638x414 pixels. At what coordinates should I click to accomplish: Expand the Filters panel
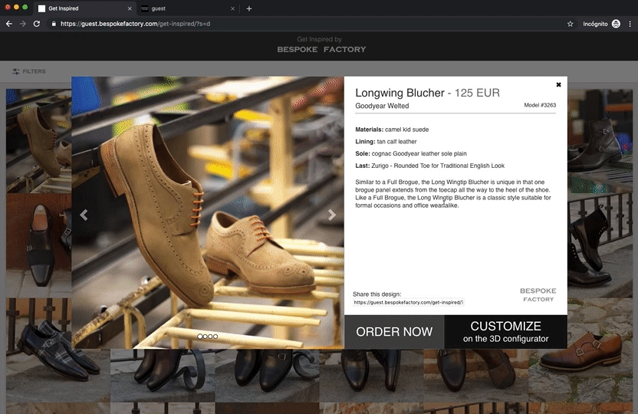29,71
